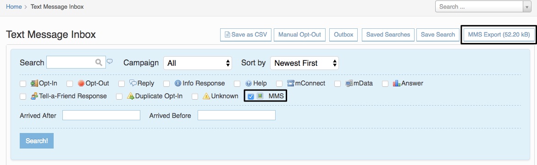Click the red Opt-Out circle icon
The image size is (537, 165).
[81, 83]
